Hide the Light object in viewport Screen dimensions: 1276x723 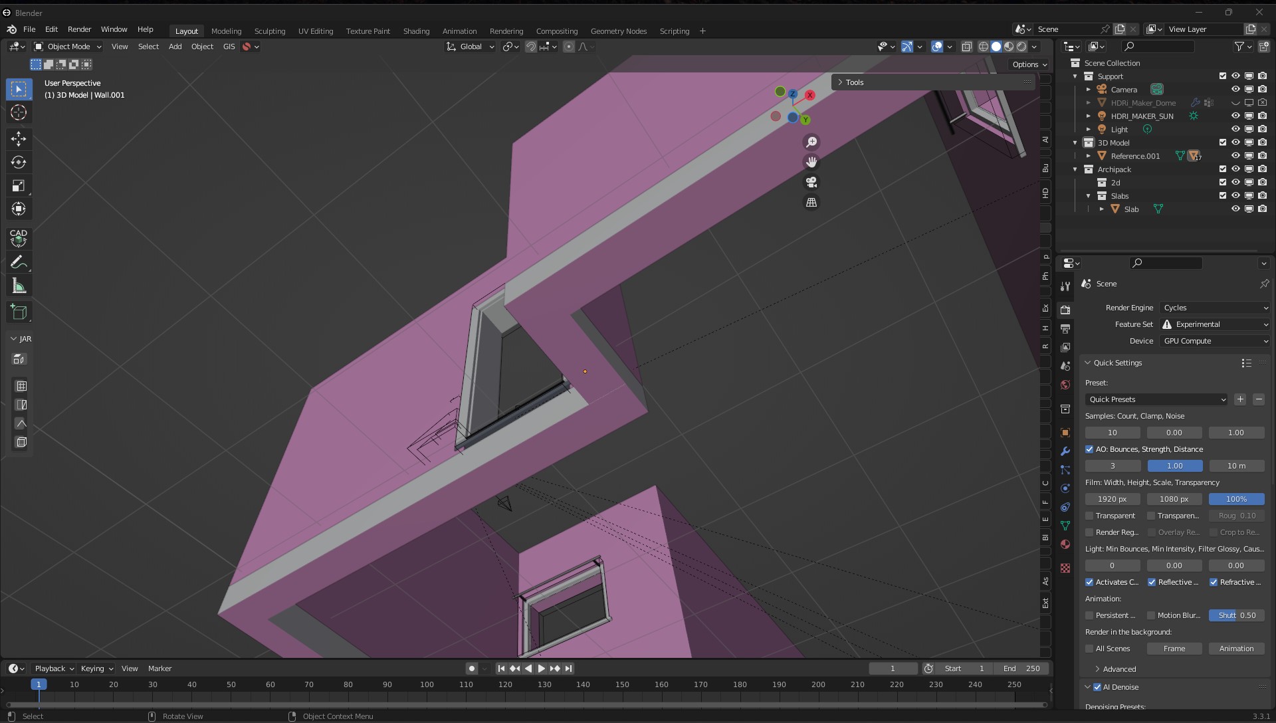pos(1235,129)
